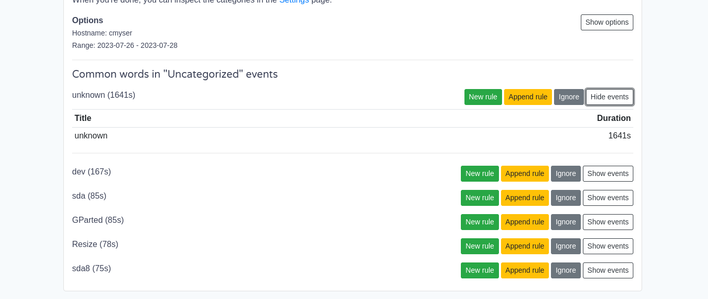This screenshot has width=708, height=299.
Task: Append rule for the unknown word
Action: (x=528, y=97)
